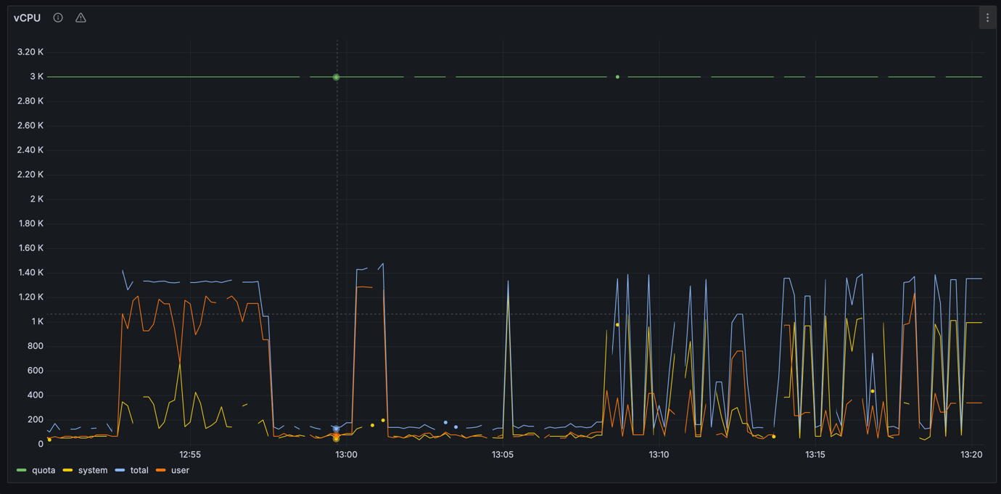Screen dimensions: 1001x494
Task: Click the 3.20 K y-axis label
Action: click(x=30, y=52)
